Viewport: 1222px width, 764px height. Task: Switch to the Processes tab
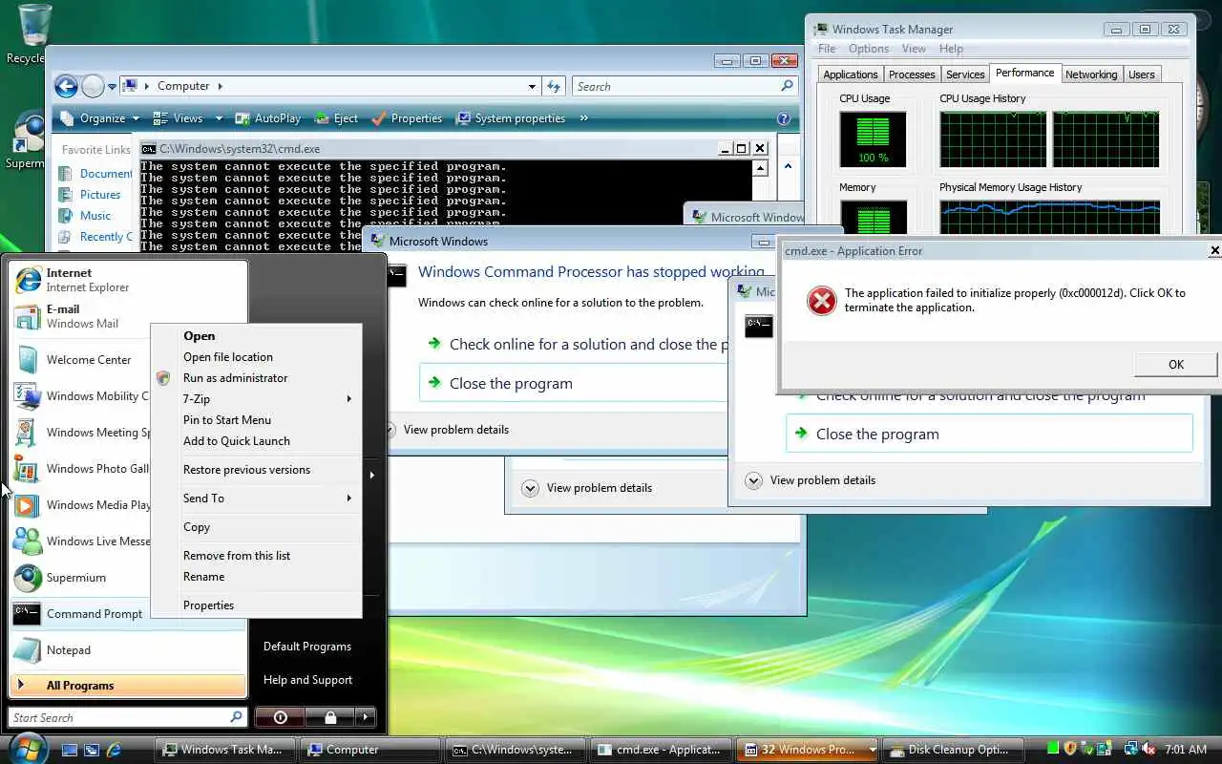pos(912,74)
